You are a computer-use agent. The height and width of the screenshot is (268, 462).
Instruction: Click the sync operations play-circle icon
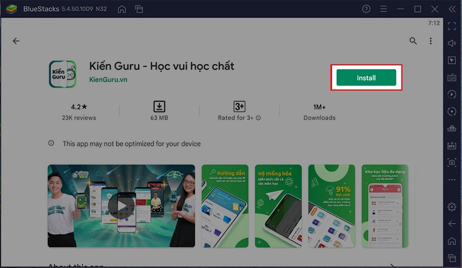[x=452, y=94]
